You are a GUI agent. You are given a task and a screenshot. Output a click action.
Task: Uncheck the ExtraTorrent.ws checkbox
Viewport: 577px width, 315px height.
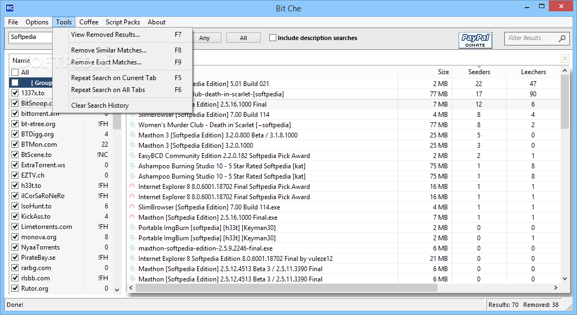coord(15,165)
